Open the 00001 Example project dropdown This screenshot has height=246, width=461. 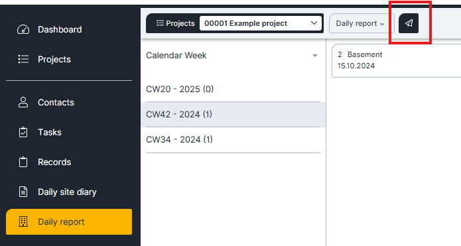pos(261,23)
